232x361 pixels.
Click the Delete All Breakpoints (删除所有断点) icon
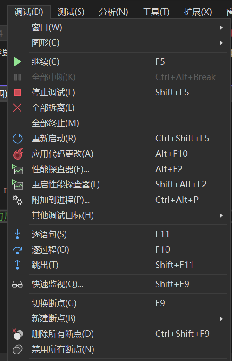pos(18,334)
